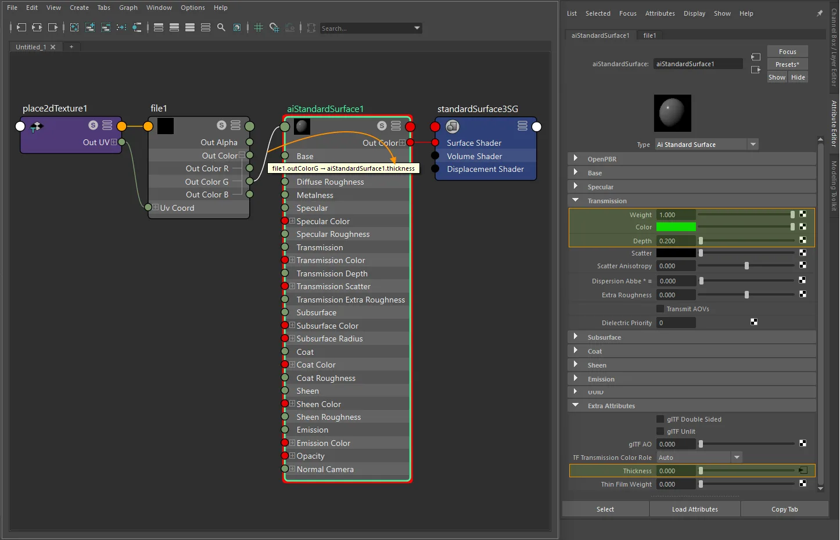Click the Rearrange graph toolbar icon
Image resolution: width=840 pixels, height=540 pixels.
click(x=121, y=27)
